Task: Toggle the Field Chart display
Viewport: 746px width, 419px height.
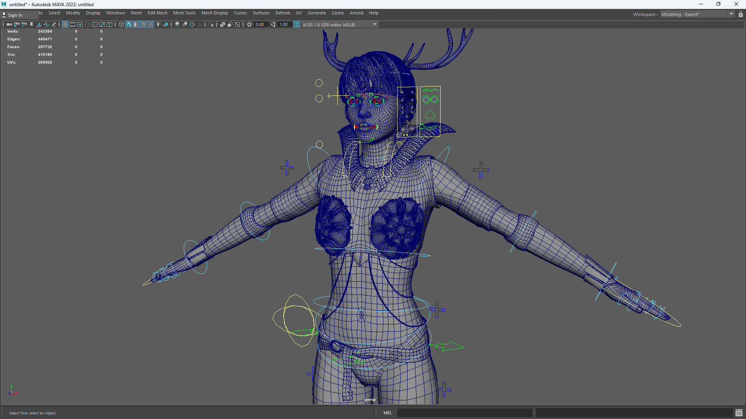Action: (x=95, y=24)
